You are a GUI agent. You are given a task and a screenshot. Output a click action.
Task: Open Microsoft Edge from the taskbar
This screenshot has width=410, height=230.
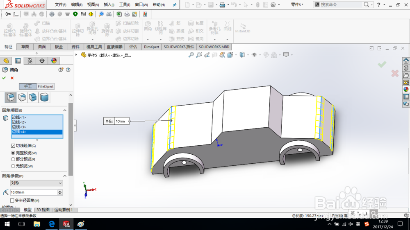pyautogui.click(x=52, y=224)
